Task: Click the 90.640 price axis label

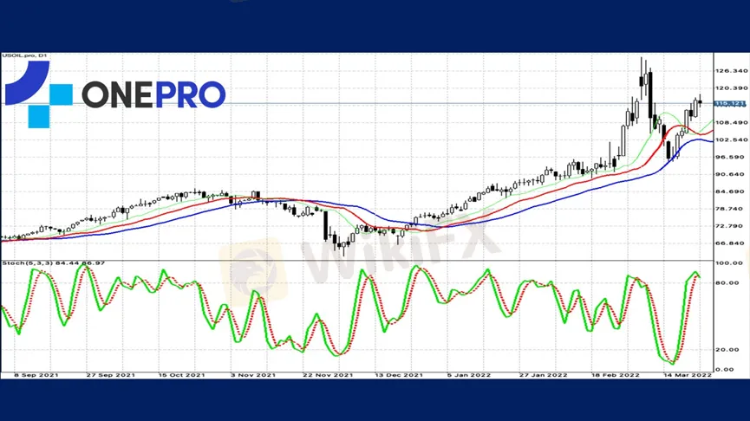Action: pos(731,174)
